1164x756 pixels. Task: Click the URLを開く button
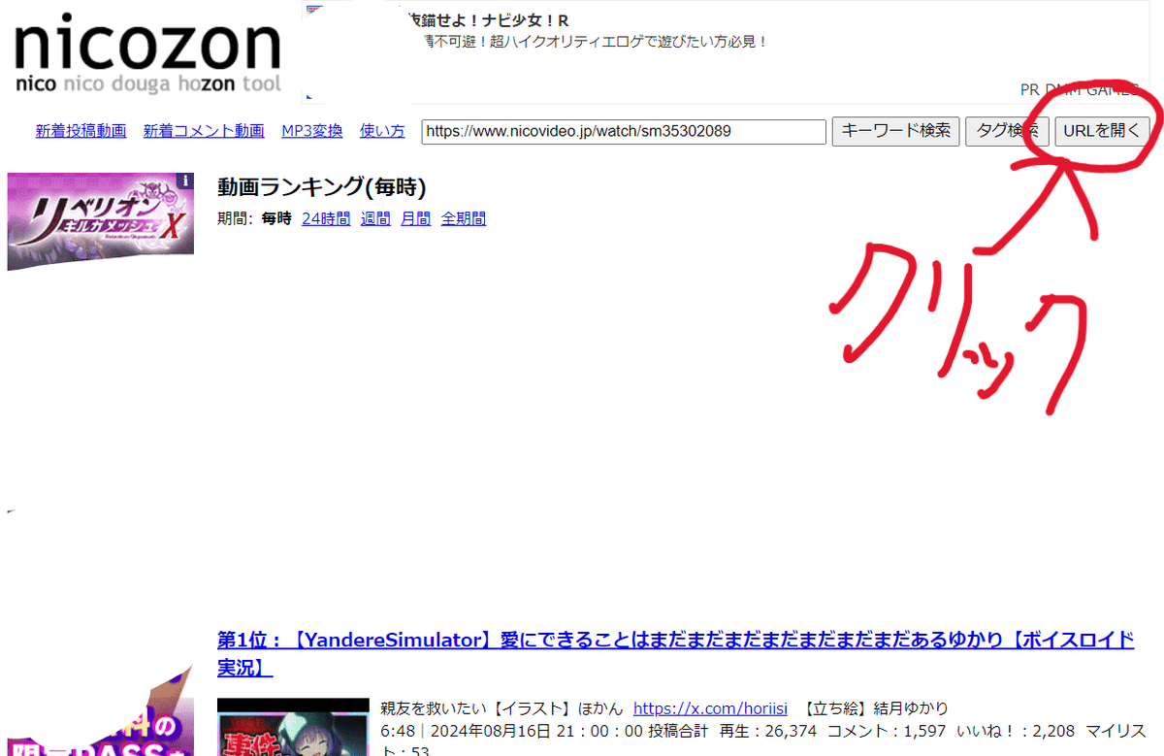[x=1103, y=131]
